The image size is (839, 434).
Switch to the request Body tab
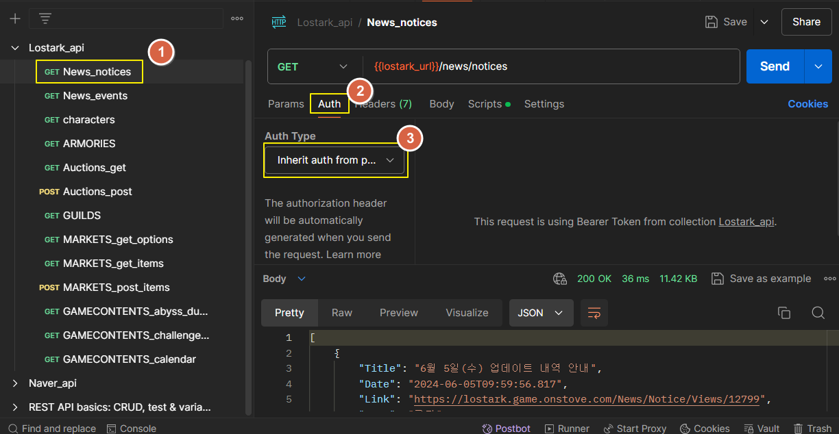pos(441,104)
